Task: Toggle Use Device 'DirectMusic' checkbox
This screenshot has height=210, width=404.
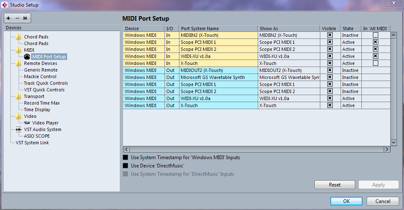Action: pos(126,166)
